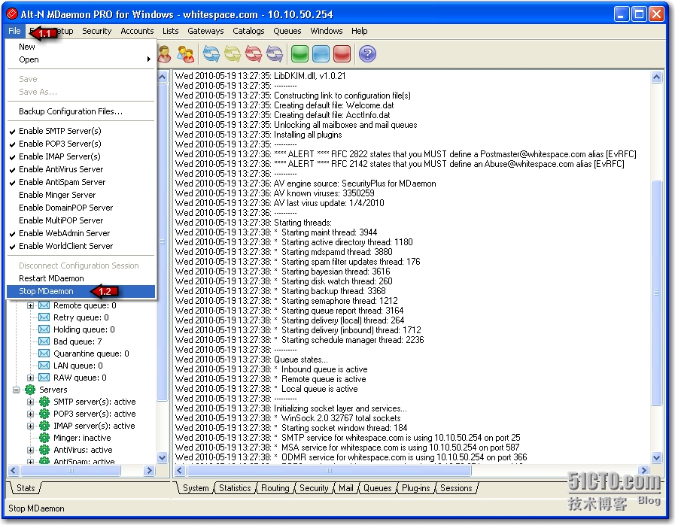
Task: Click the SMTP server gear icon
Action: coord(44,402)
